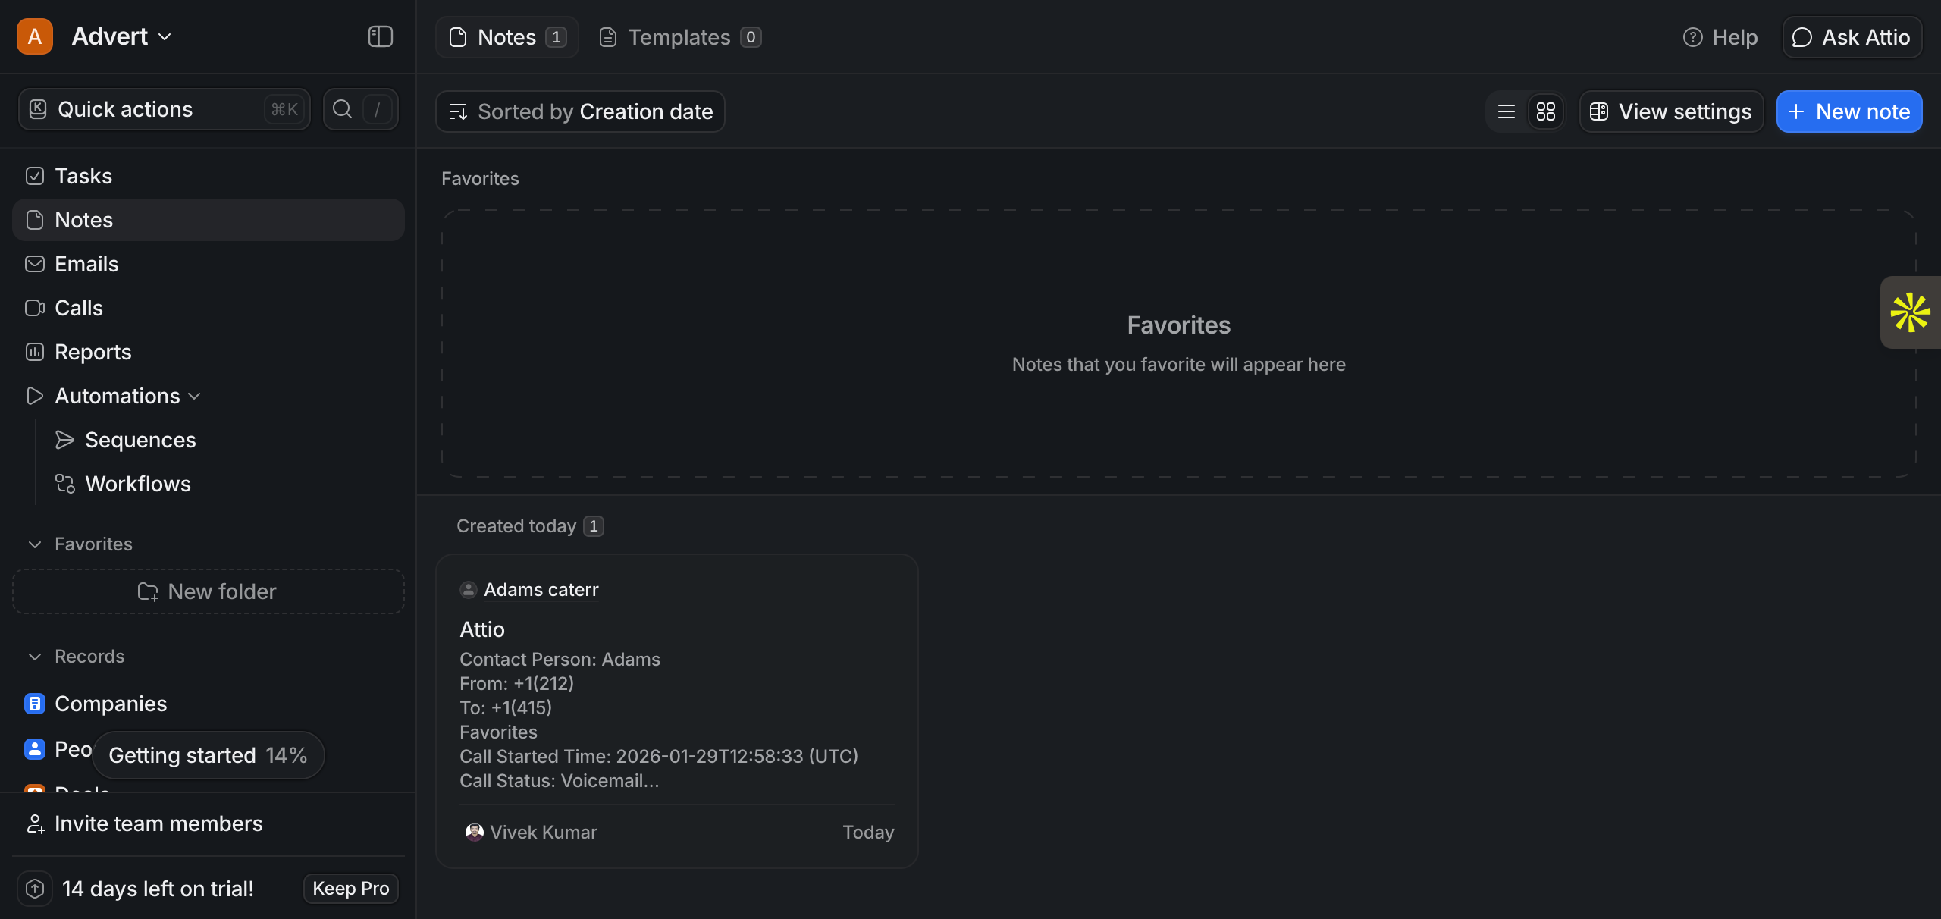The height and width of the screenshot is (919, 1941).
Task: Open the Workflows item
Action: point(137,484)
